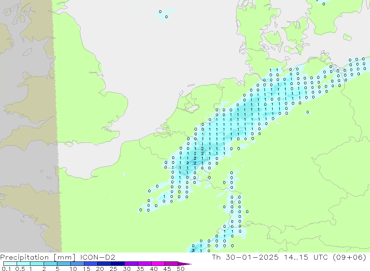Click the 0.5–1 mm legend color swatch
The width and height of the screenshot is (370, 271).
tap(23, 264)
